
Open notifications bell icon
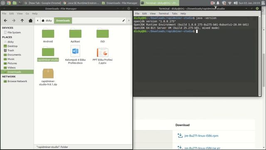(x=218, y=3)
